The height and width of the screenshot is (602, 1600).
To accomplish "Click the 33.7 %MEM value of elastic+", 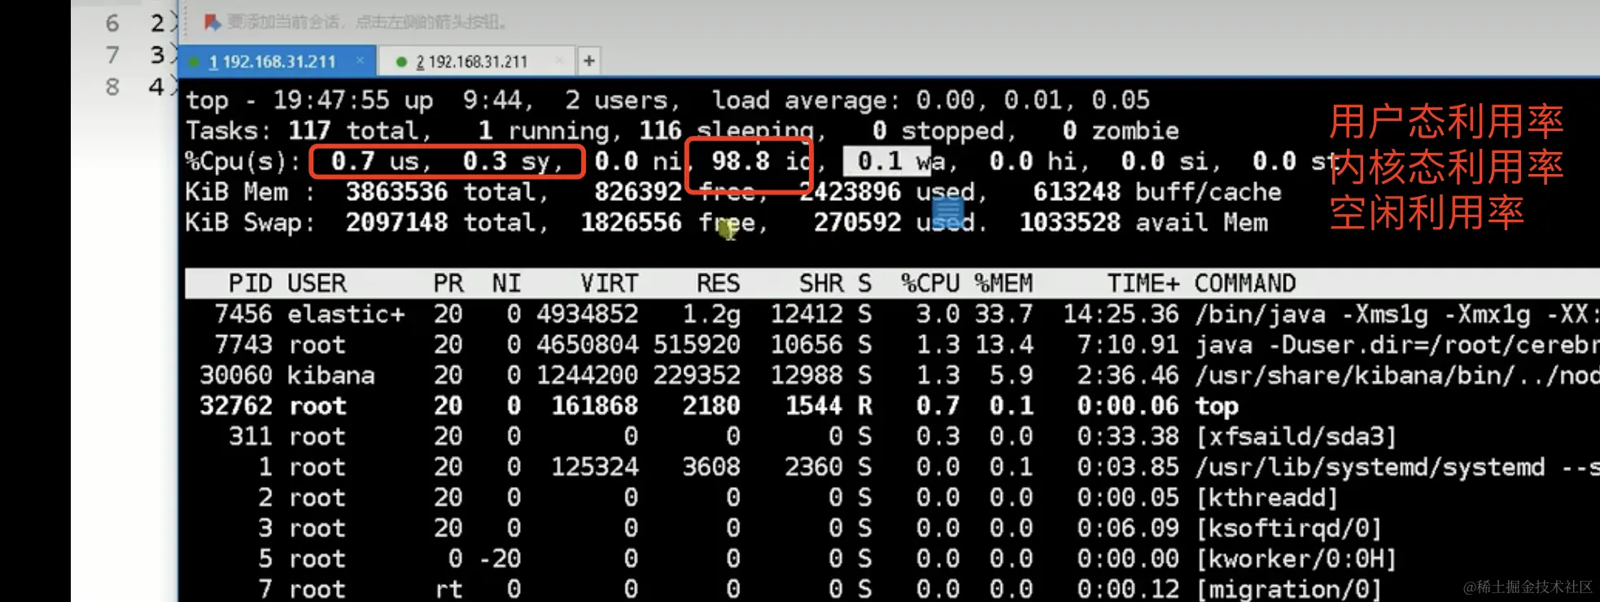I will (1003, 314).
